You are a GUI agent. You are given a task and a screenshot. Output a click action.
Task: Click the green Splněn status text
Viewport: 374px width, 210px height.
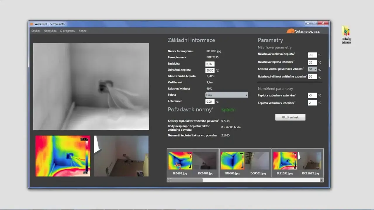click(228, 110)
